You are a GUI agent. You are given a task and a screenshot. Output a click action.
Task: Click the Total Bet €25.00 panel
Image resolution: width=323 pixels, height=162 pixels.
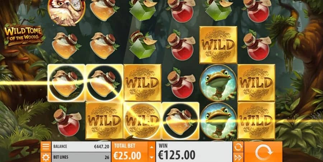130,152
